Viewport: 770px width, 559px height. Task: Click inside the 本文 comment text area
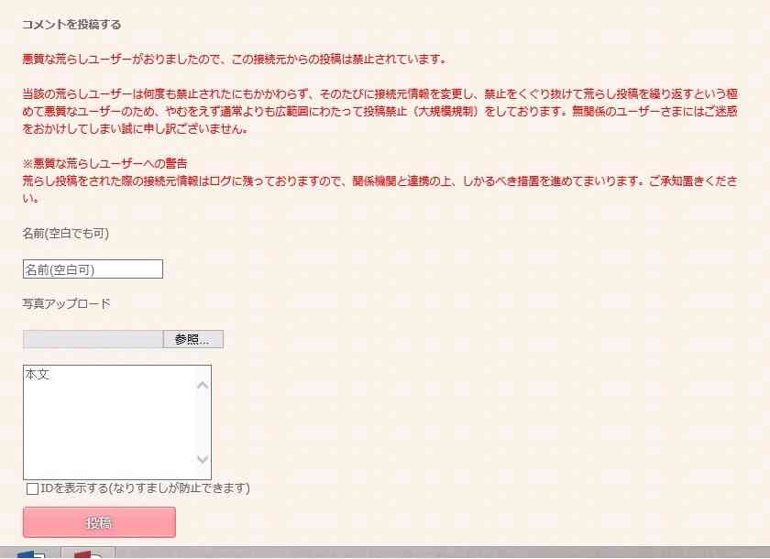(109, 422)
